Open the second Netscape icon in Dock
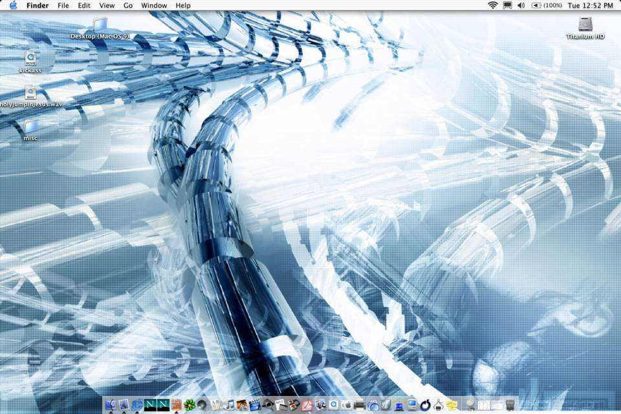The image size is (621, 414). coord(163,405)
